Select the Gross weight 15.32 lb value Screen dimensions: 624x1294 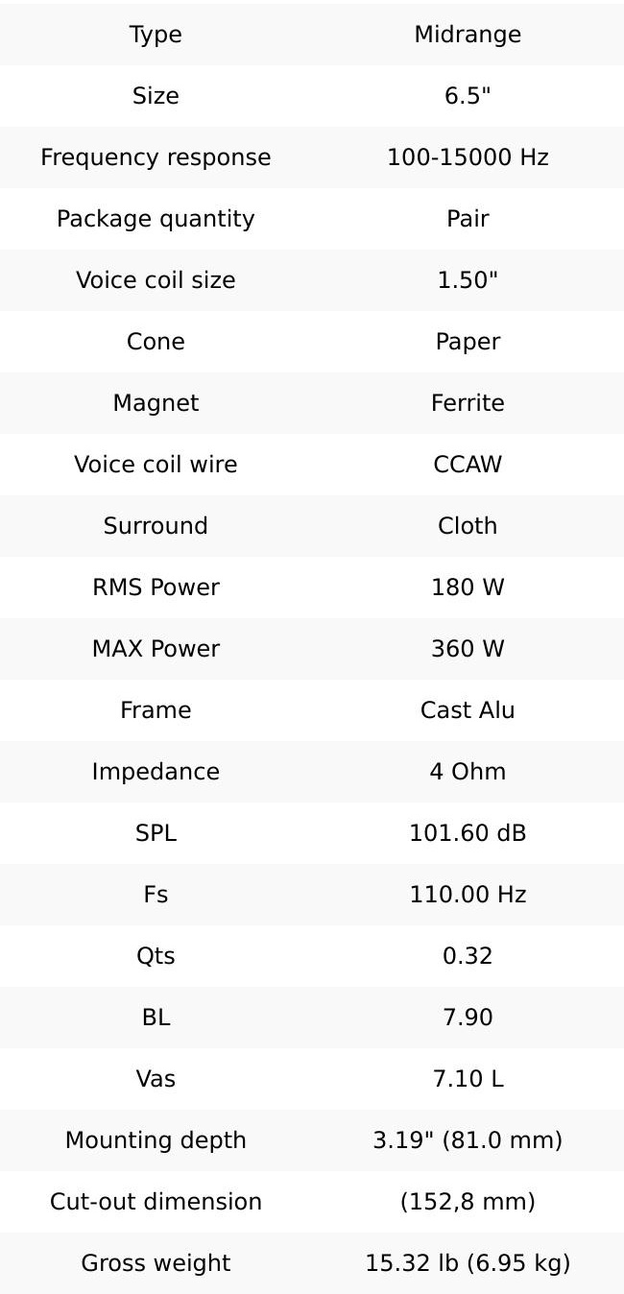coord(468,1263)
